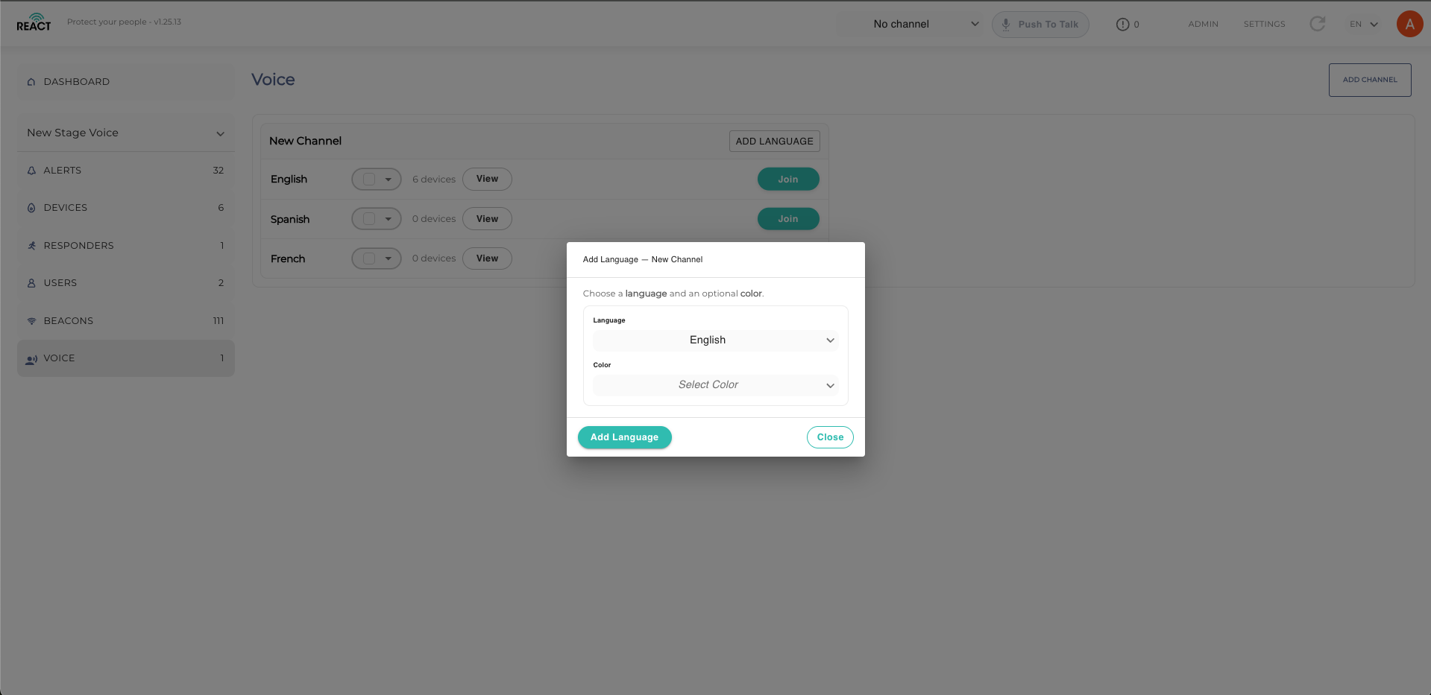Click the Spanish language label
The width and height of the screenshot is (1431, 695).
tap(290, 220)
